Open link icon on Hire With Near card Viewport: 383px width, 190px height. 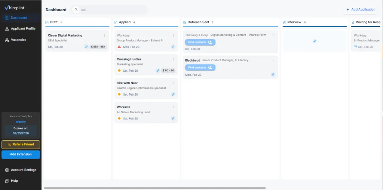173,94
